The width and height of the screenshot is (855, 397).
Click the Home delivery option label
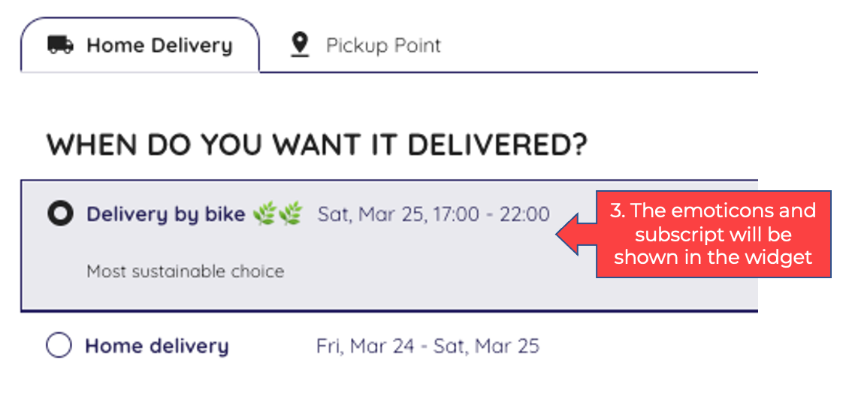tap(157, 347)
